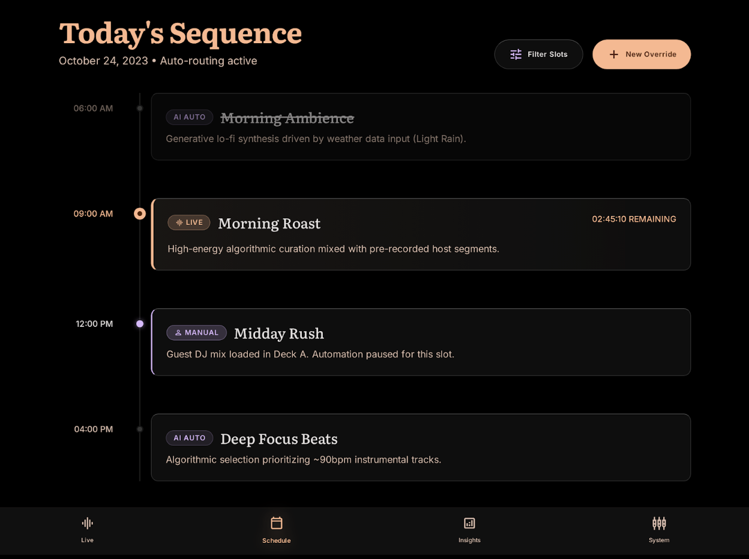
Task: Click the plus icon in New Override
Action: (x=614, y=55)
